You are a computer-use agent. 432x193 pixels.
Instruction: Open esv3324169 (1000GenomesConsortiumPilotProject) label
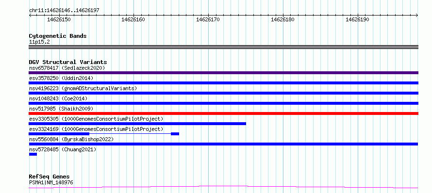(x=96, y=129)
